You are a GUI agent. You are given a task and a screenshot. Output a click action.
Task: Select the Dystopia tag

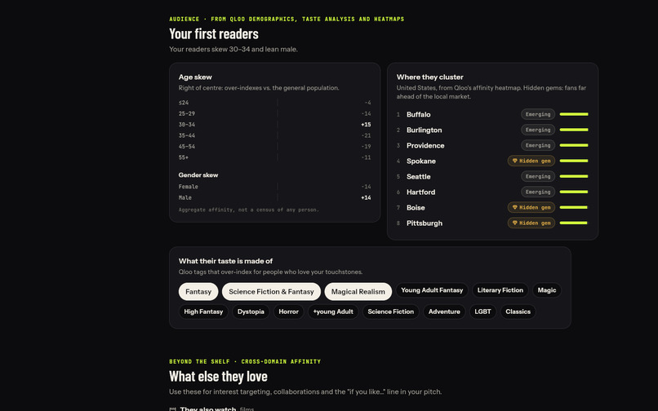[251, 312]
